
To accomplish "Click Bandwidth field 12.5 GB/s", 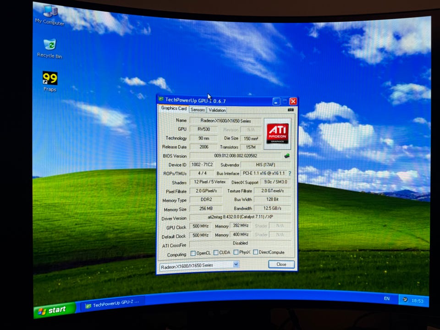I will (x=272, y=208).
